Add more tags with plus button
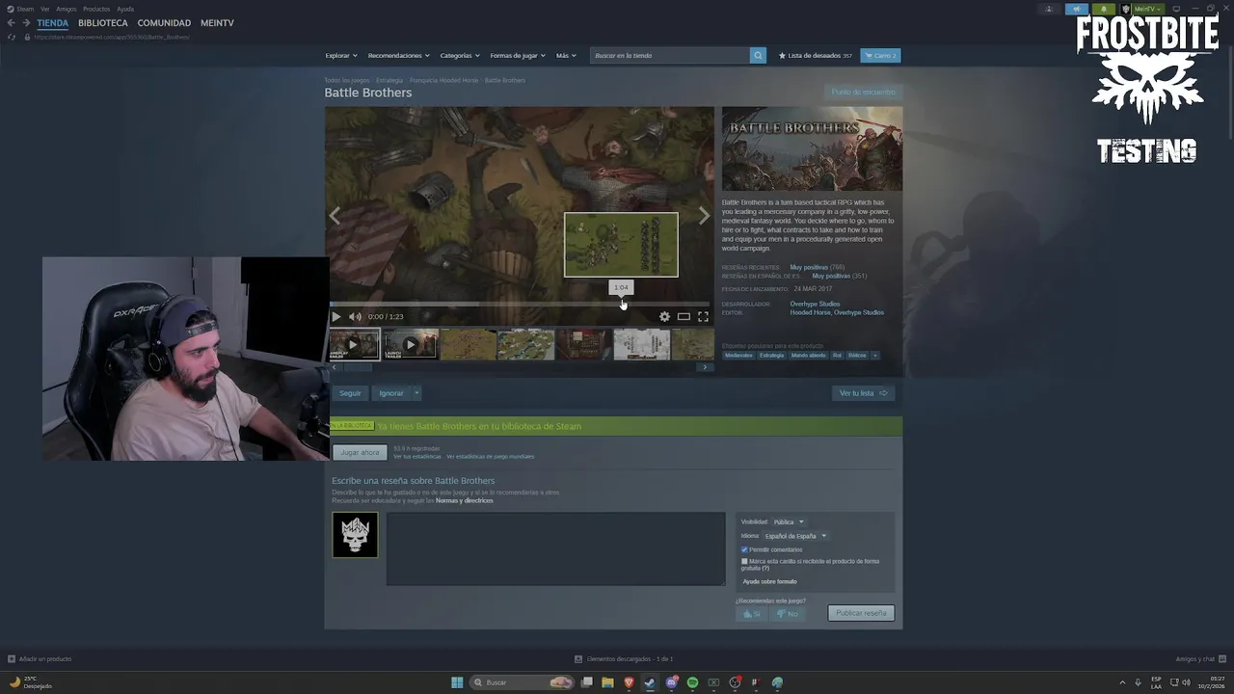This screenshot has height=694, width=1234. [875, 355]
